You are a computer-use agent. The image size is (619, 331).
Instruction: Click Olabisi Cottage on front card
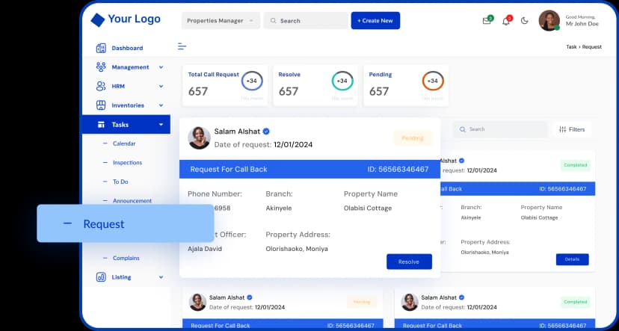pyautogui.click(x=368, y=208)
